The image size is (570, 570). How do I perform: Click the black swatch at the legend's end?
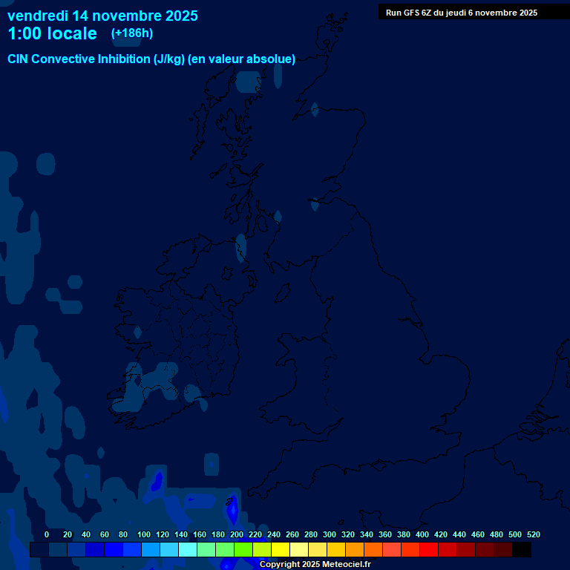point(521,550)
